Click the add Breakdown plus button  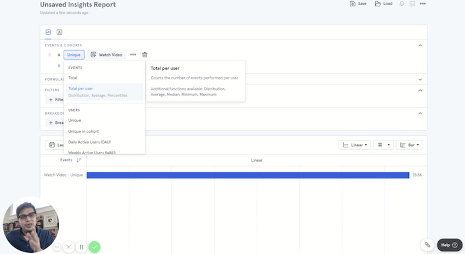coord(55,123)
